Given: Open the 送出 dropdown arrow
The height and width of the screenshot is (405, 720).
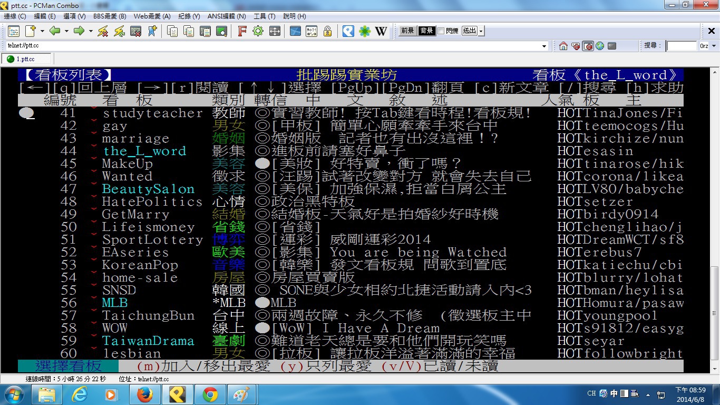Looking at the screenshot, I should click(x=481, y=31).
